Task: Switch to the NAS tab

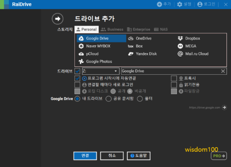Action: pyautogui.click(x=161, y=29)
